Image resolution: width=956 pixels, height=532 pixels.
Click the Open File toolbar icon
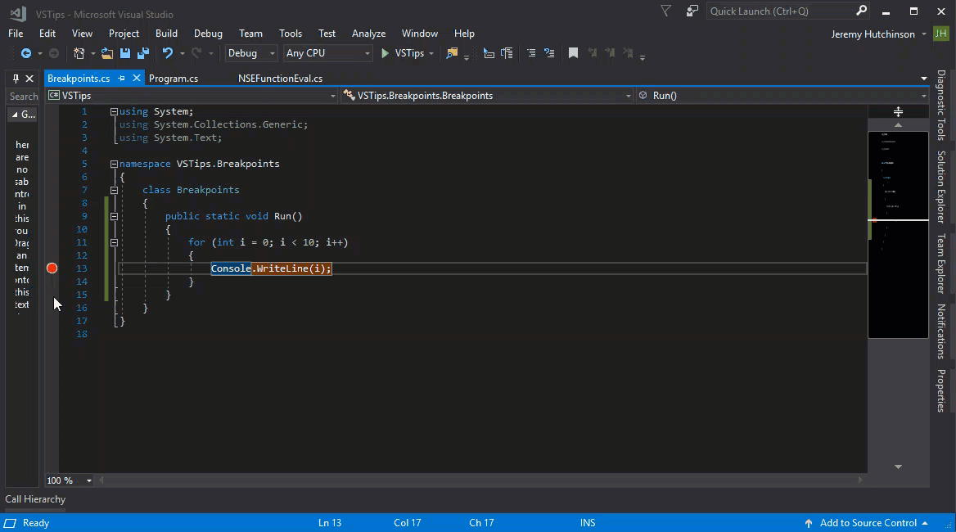click(107, 52)
